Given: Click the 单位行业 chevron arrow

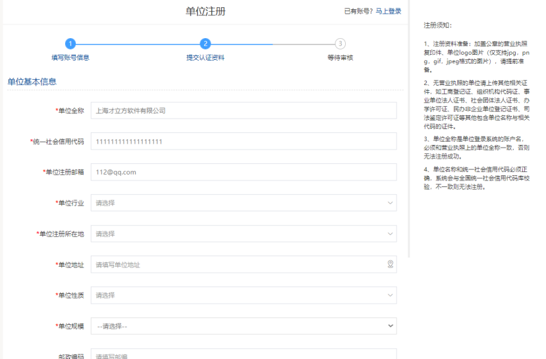Looking at the screenshot, I should 391,203.
